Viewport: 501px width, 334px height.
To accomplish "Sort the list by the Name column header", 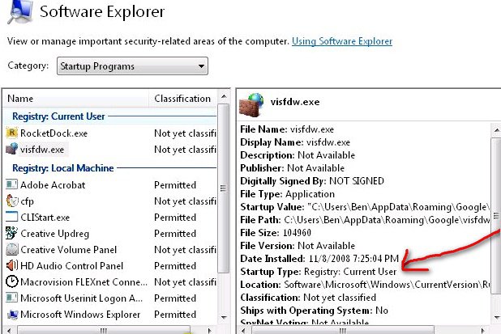I will (75, 99).
